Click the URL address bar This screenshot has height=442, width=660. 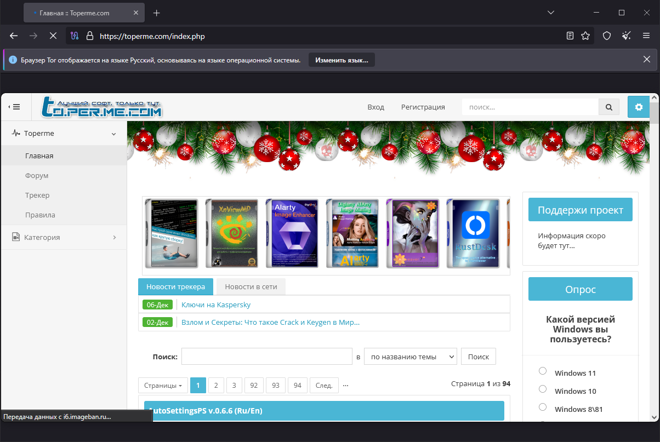(329, 36)
